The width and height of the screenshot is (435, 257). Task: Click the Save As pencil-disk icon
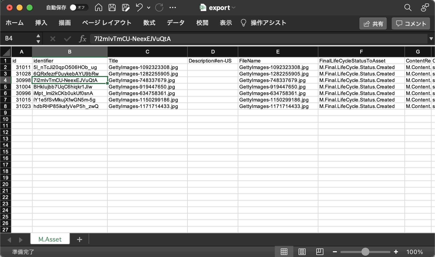click(x=126, y=7)
